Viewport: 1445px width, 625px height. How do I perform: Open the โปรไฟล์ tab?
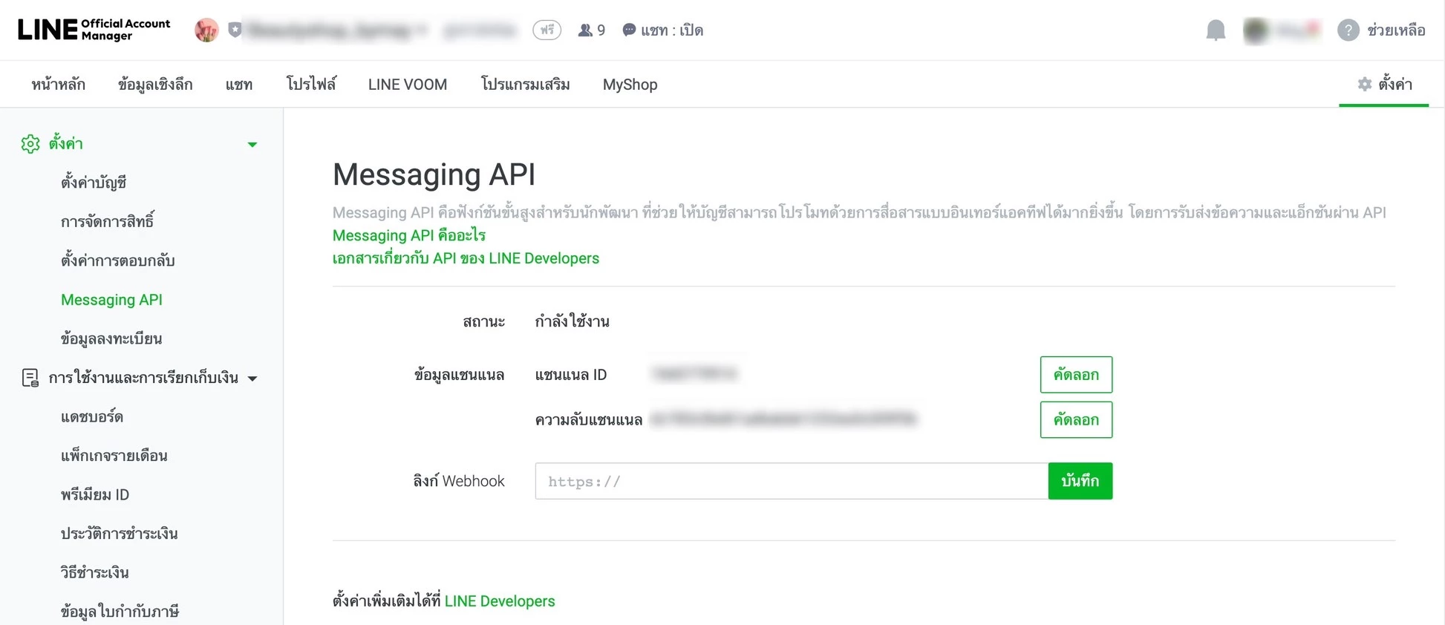(310, 84)
